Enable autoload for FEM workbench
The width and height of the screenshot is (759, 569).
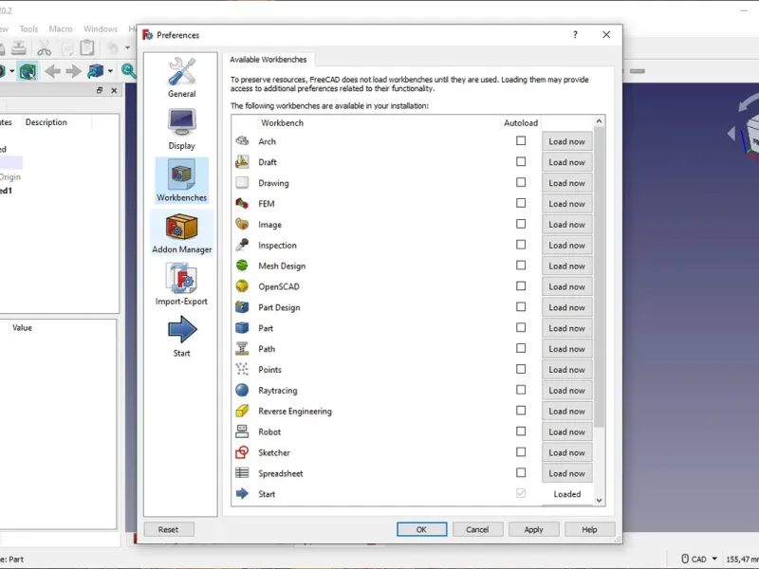coord(521,203)
